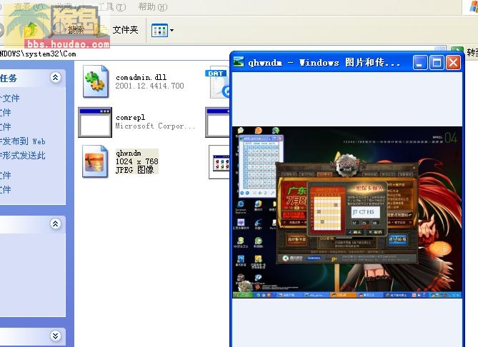This screenshot has height=347, width=478.
Task: Click the partially hidden application icon beside comrepl
Action: point(218,123)
